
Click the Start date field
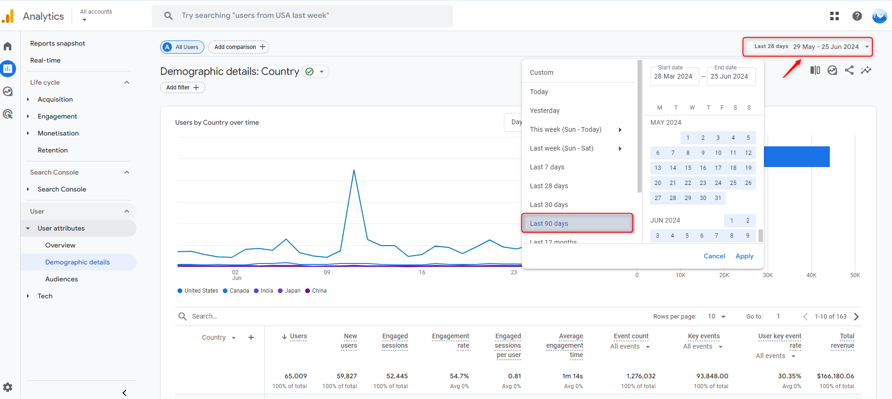[674, 76]
